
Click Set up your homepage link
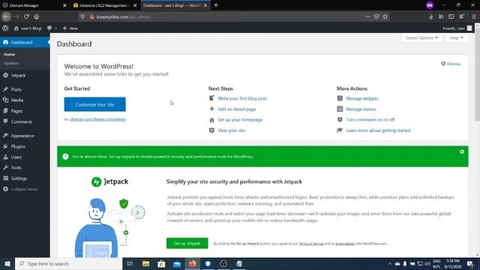240,120
